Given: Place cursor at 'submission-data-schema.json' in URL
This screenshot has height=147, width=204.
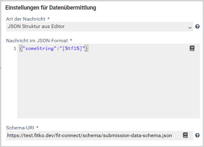Looking at the screenshot, I should tap(137, 136).
